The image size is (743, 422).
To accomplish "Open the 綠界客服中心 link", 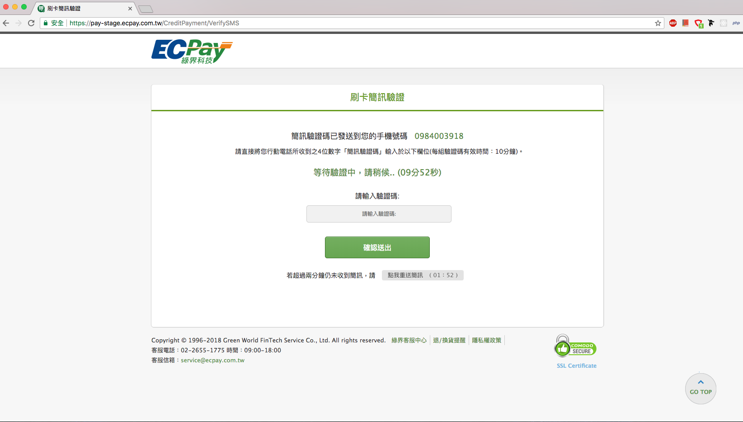I will (409, 340).
